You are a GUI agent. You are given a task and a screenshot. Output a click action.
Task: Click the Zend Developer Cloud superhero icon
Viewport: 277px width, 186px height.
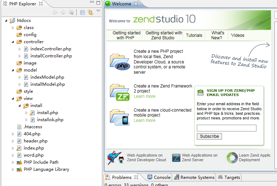coord(114,158)
